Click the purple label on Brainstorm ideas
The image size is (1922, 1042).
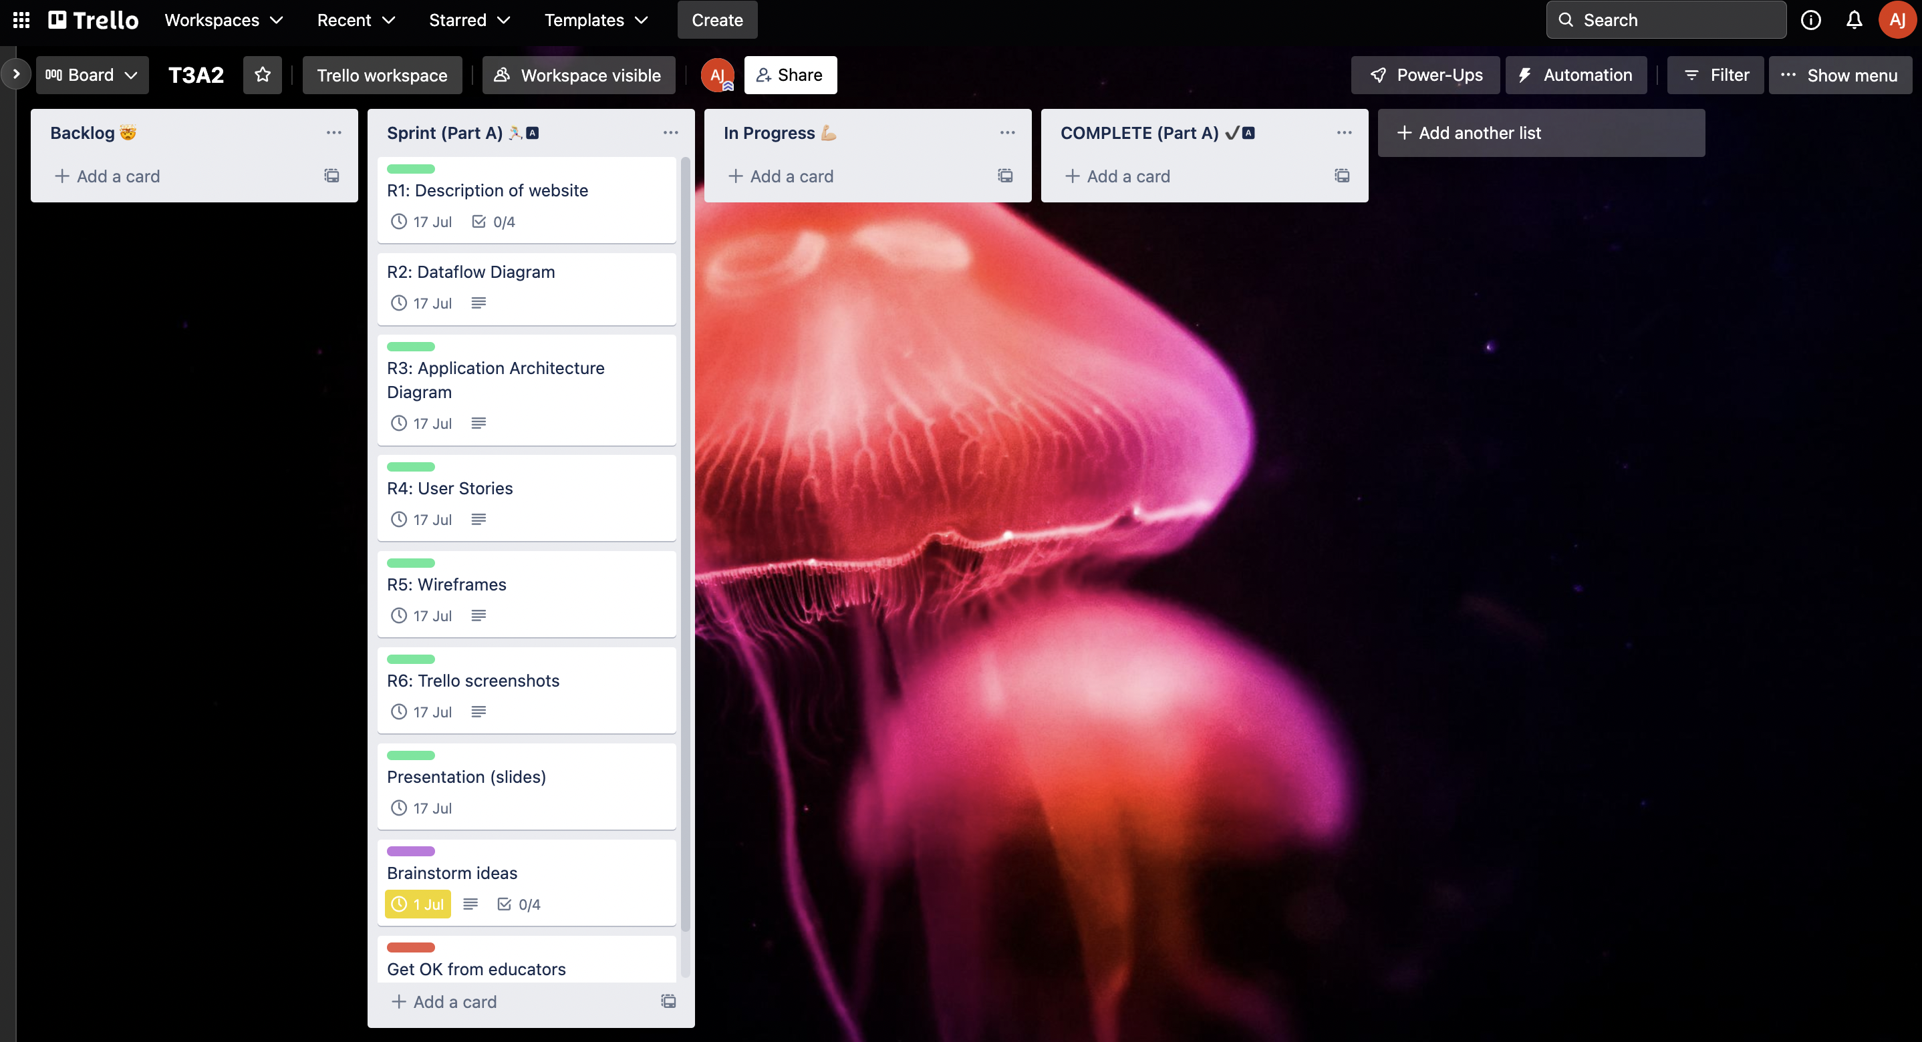410,851
